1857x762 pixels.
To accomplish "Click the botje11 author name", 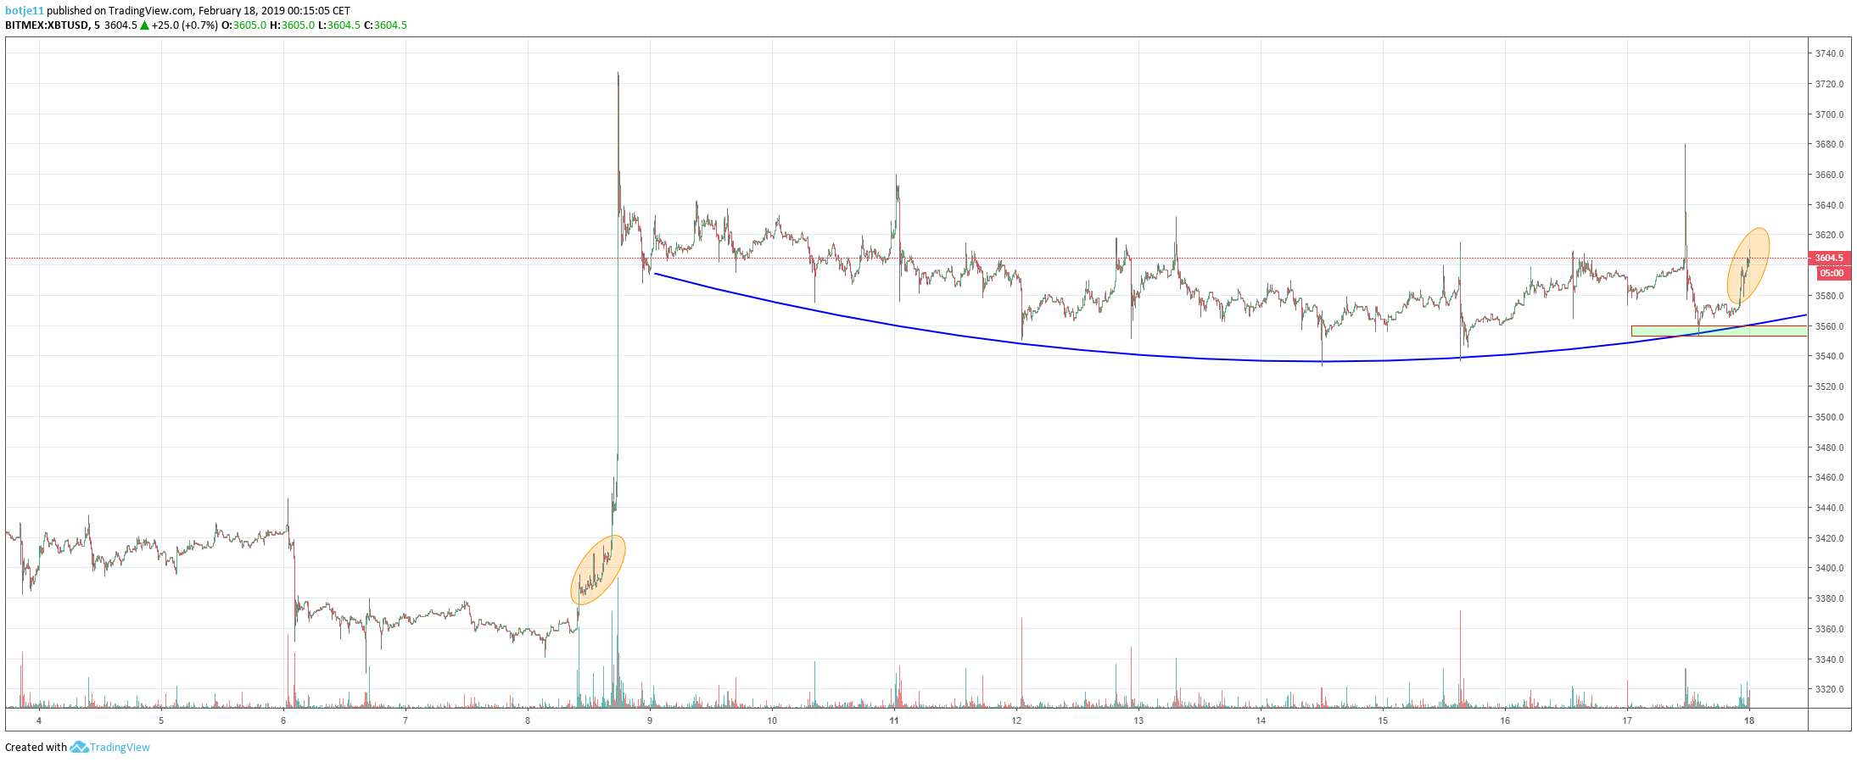I will pyautogui.click(x=25, y=11).
